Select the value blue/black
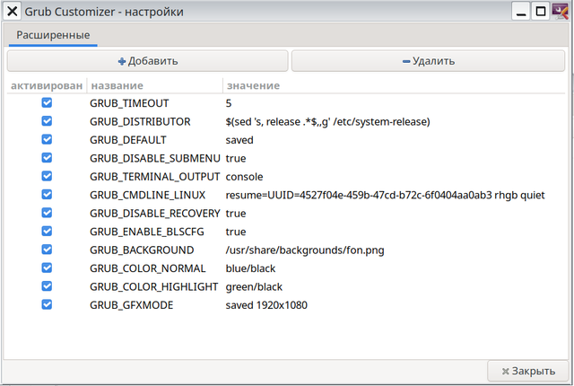 pos(250,268)
